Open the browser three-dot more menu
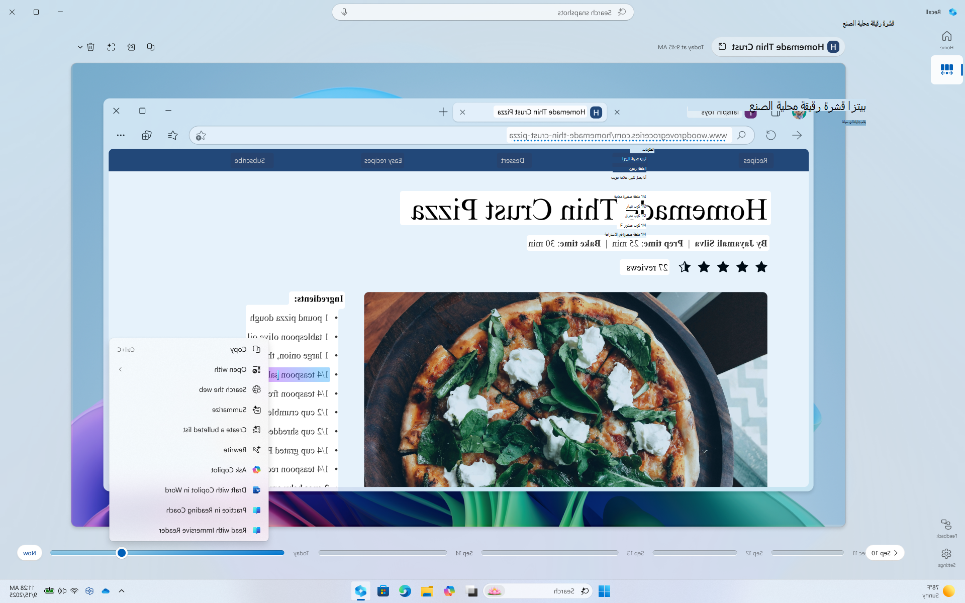The width and height of the screenshot is (965, 603). point(121,135)
